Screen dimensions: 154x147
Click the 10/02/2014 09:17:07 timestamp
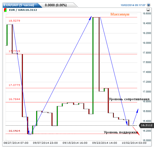click(x=133, y=5)
